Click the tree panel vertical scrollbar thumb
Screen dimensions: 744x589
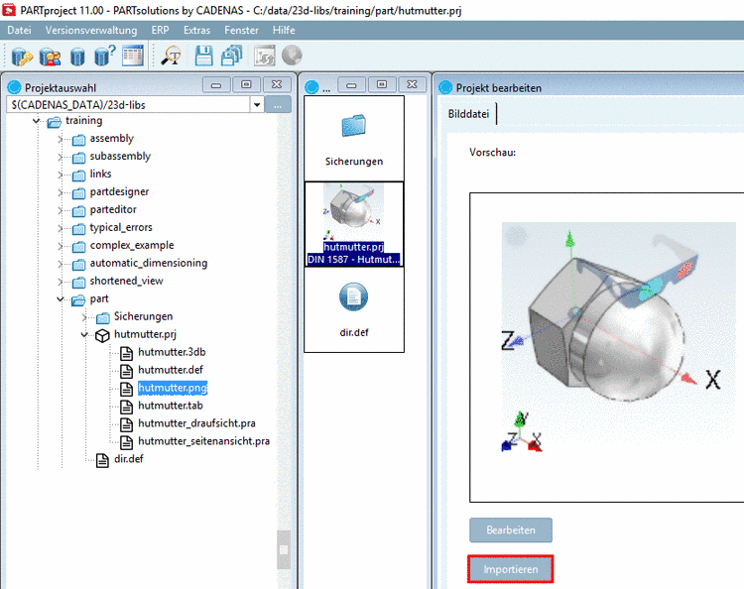click(284, 549)
